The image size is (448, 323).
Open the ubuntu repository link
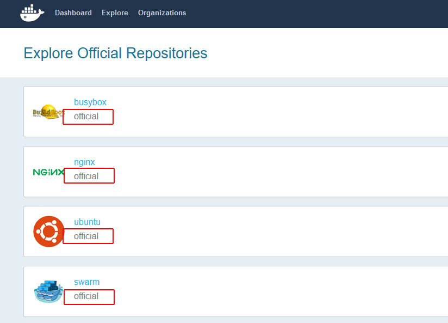pyautogui.click(x=87, y=222)
